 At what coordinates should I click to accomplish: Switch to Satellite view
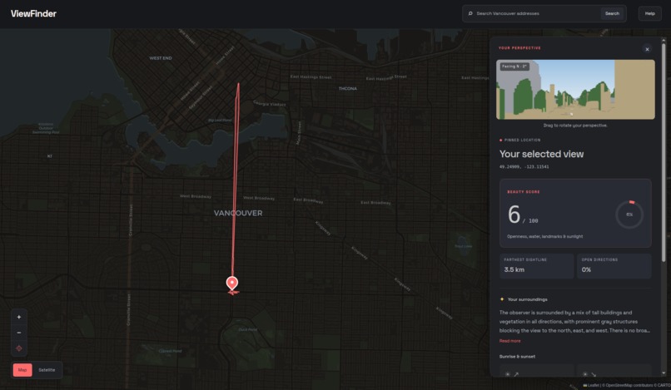click(47, 370)
